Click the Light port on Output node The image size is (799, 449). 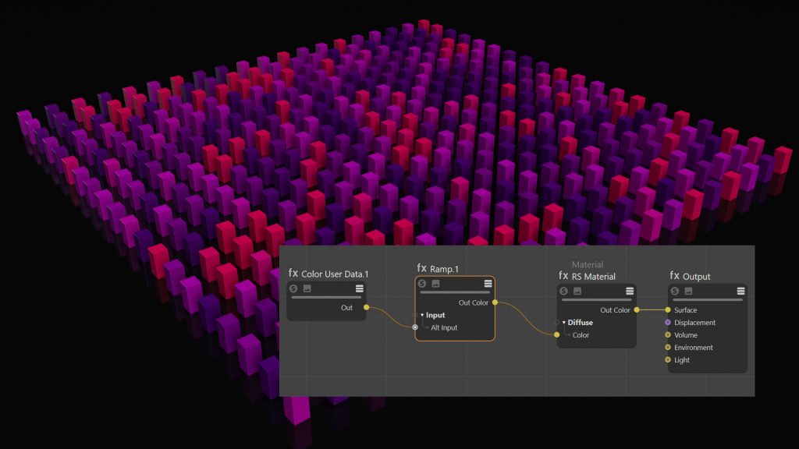pos(668,360)
